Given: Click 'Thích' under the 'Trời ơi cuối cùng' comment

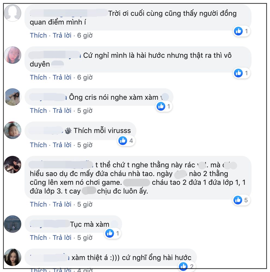Looking at the screenshot, I should pos(38,35).
